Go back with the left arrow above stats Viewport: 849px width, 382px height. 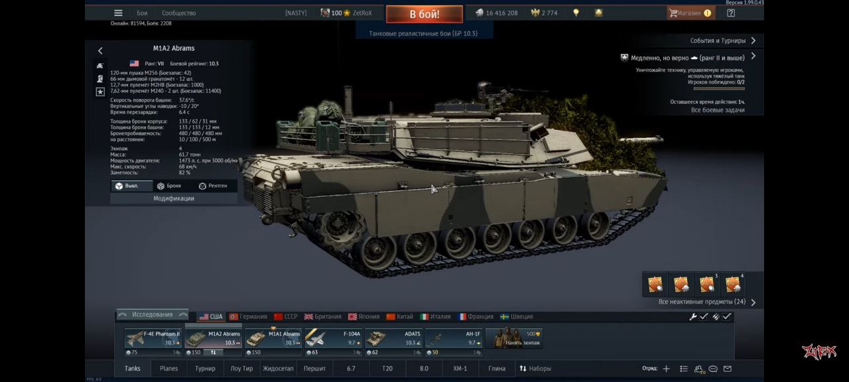pyautogui.click(x=100, y=50)
